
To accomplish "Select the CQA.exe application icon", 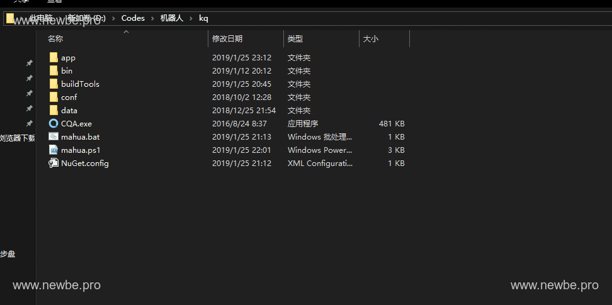I will coord(54,124).
